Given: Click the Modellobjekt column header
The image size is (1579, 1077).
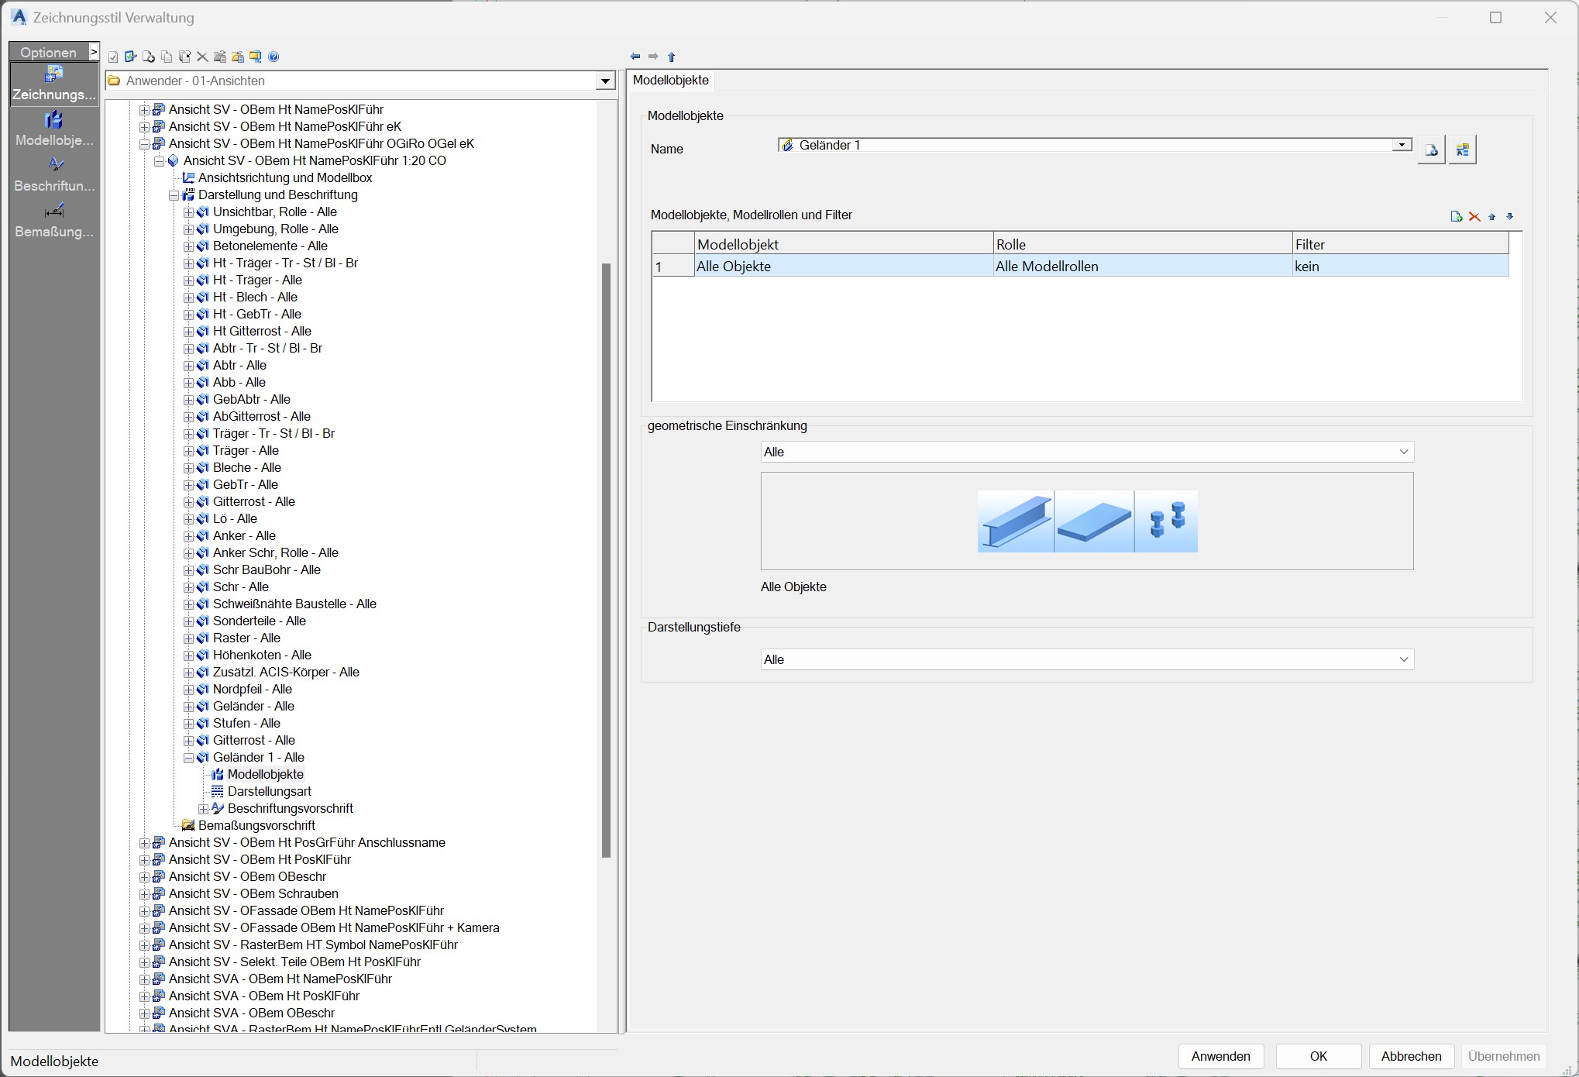Looking at the screenshot, I should [x=844, y=244].
